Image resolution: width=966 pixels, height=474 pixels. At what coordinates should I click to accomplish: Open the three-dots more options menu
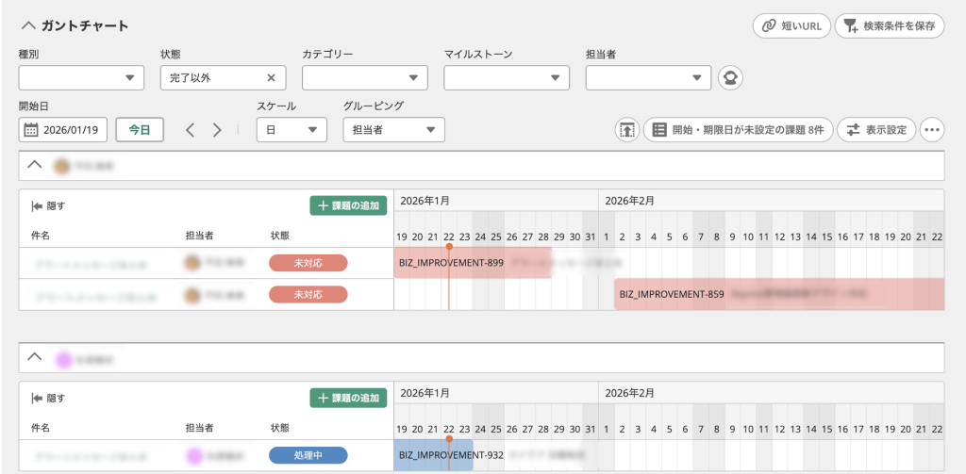(932, 130)
